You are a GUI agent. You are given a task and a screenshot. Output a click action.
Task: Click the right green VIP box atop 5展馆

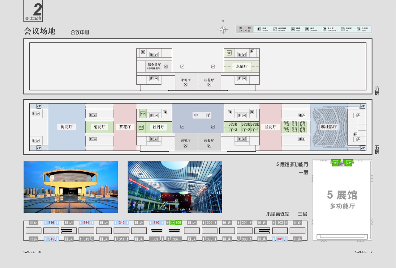[x=349, y=162]
